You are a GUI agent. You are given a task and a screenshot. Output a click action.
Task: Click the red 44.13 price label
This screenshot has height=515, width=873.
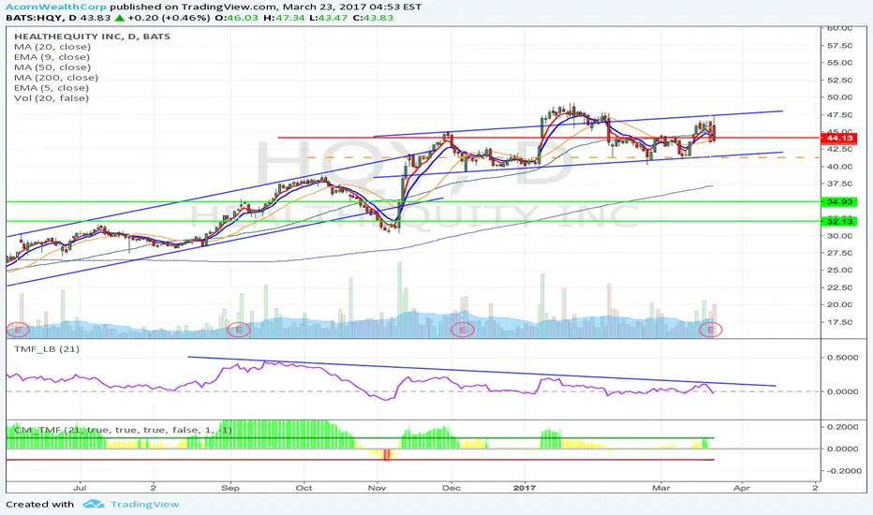click(x=839, y=138)
